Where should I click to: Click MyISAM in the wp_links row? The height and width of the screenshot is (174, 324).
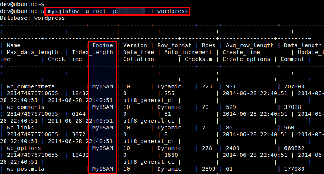pyautogui.click(x=103, y=128)
